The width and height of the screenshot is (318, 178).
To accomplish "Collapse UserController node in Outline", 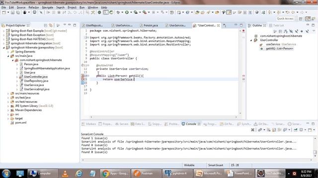I will (251, 40).
